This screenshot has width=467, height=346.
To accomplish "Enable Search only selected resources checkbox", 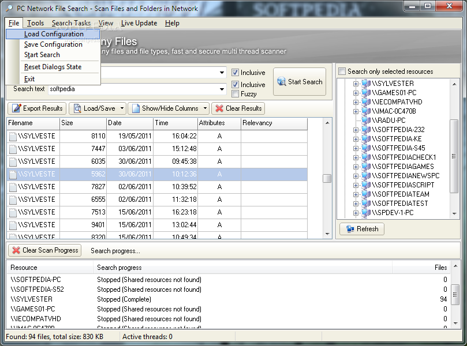I will 342,71.
